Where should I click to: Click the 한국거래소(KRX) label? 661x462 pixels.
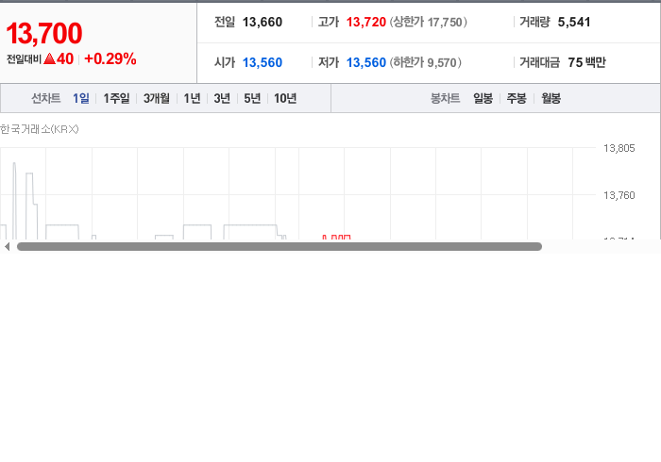pos(40,129)
